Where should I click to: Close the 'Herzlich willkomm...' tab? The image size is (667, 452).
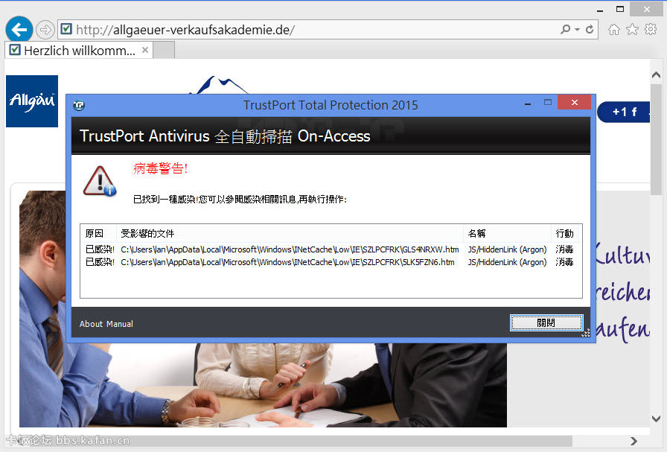tap(145, 51)
